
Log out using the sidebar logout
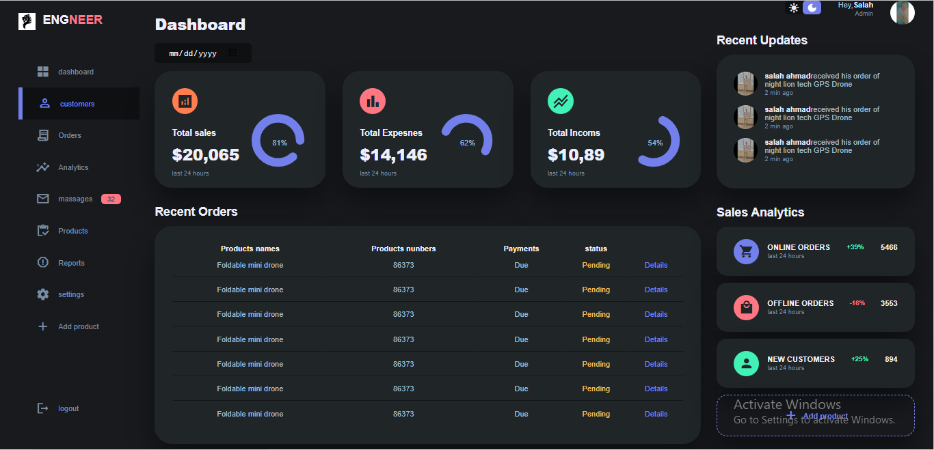coord(68,408)
